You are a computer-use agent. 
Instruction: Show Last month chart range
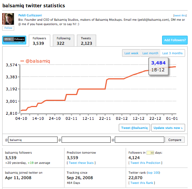pos(150,53)
